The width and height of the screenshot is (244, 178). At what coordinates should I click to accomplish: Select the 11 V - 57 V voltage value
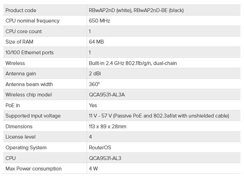click(x=159, y=116)
